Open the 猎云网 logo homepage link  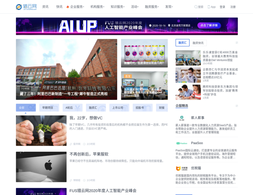click(x=26, y=7)
